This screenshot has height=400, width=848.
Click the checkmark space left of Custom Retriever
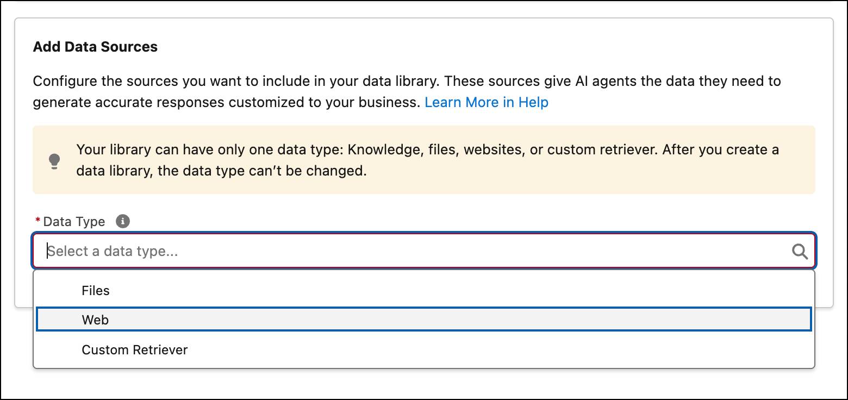[59, 349]
